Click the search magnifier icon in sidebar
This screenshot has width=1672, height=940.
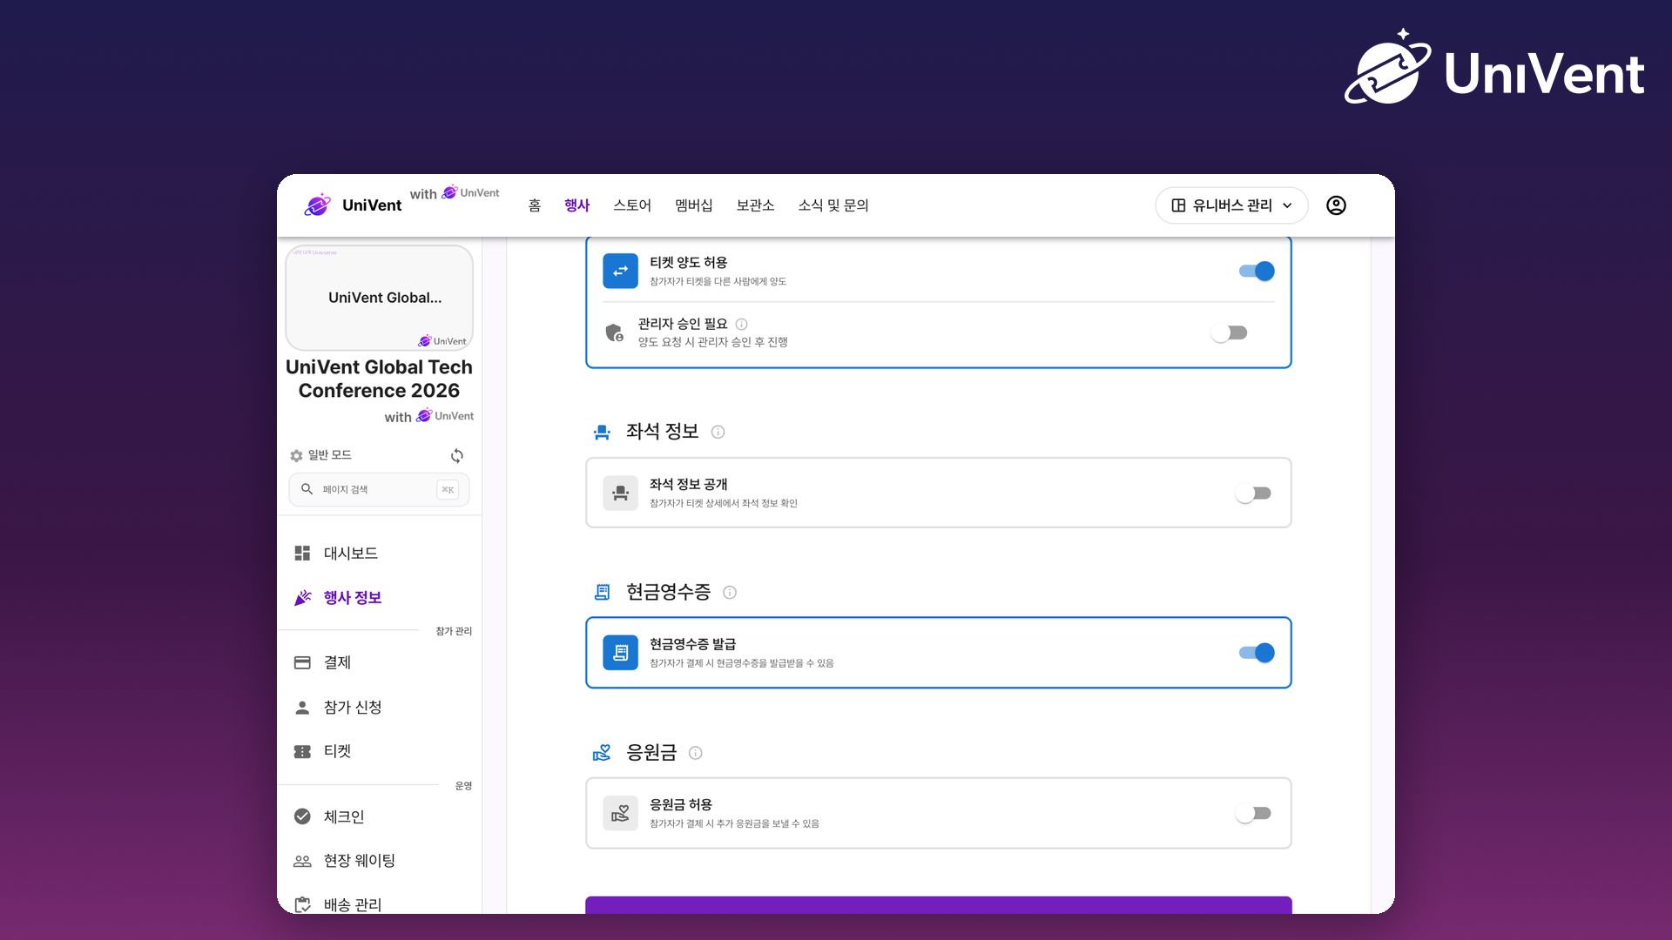pyautogui.click(x=307, y=489)
